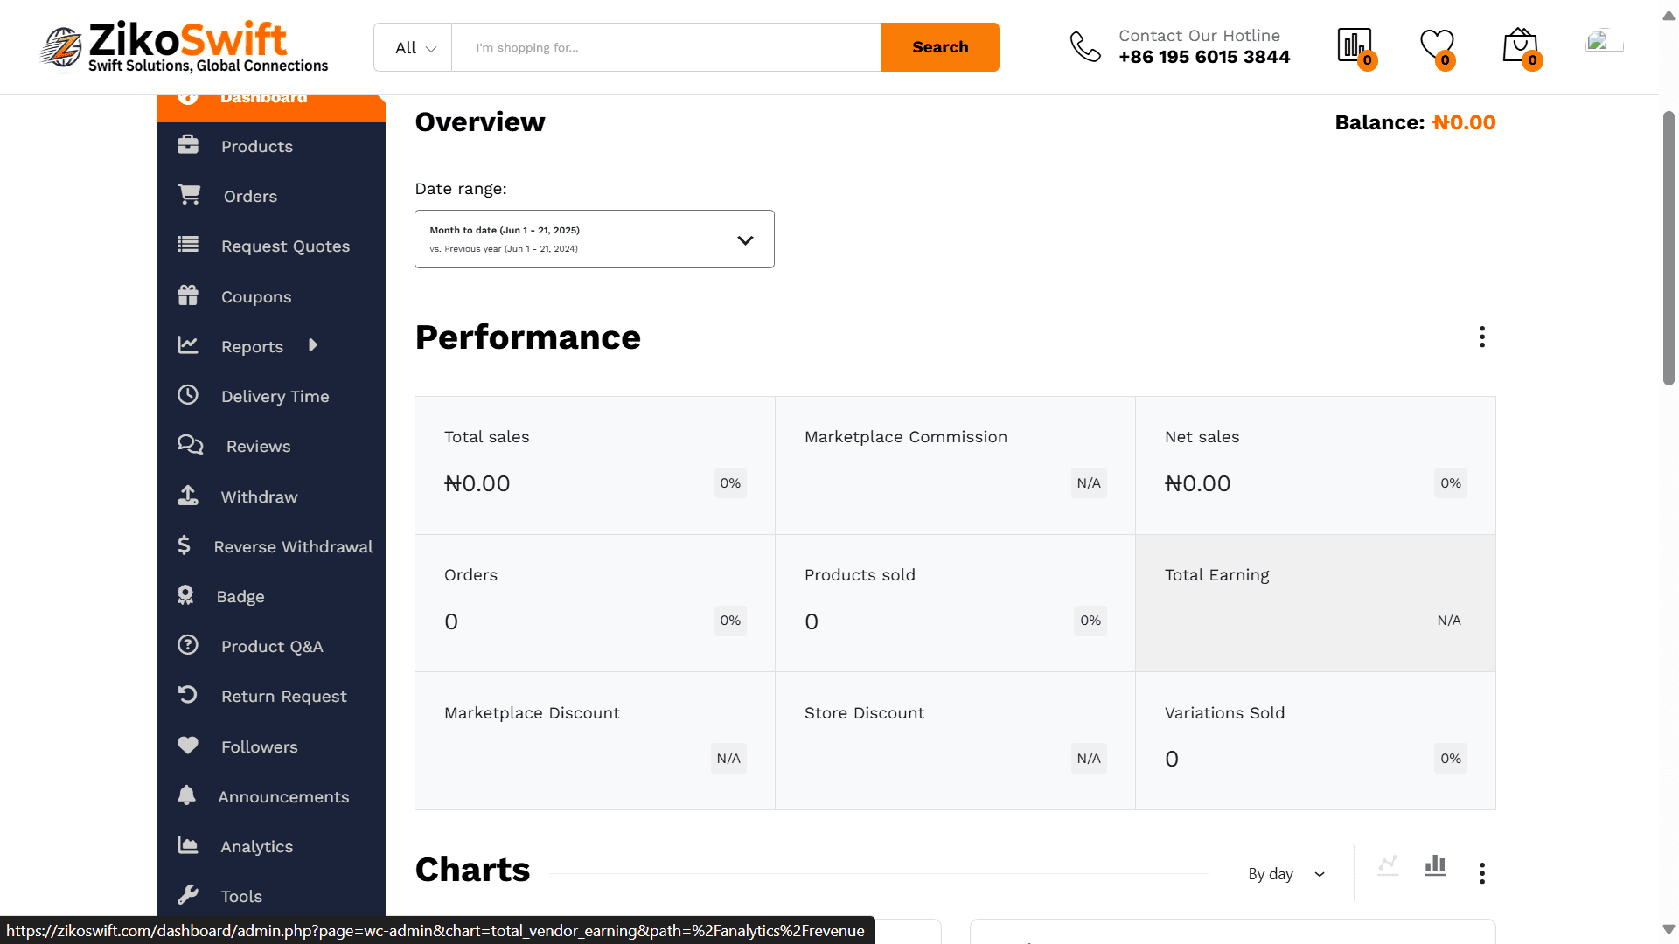This screenshot has width=1679, height=944.
Task: Click the ZikoSwift logo
Action: pos(185,47)
